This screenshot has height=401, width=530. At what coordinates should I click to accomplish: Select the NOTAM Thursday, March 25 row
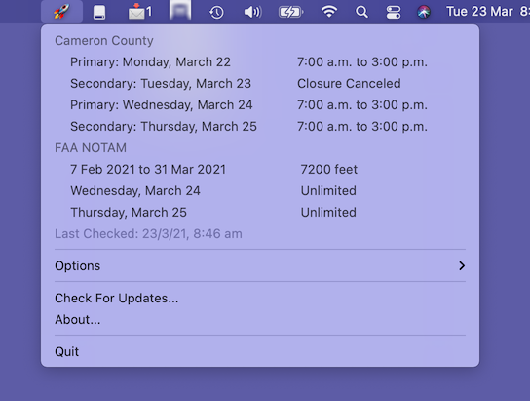(260, 212)
